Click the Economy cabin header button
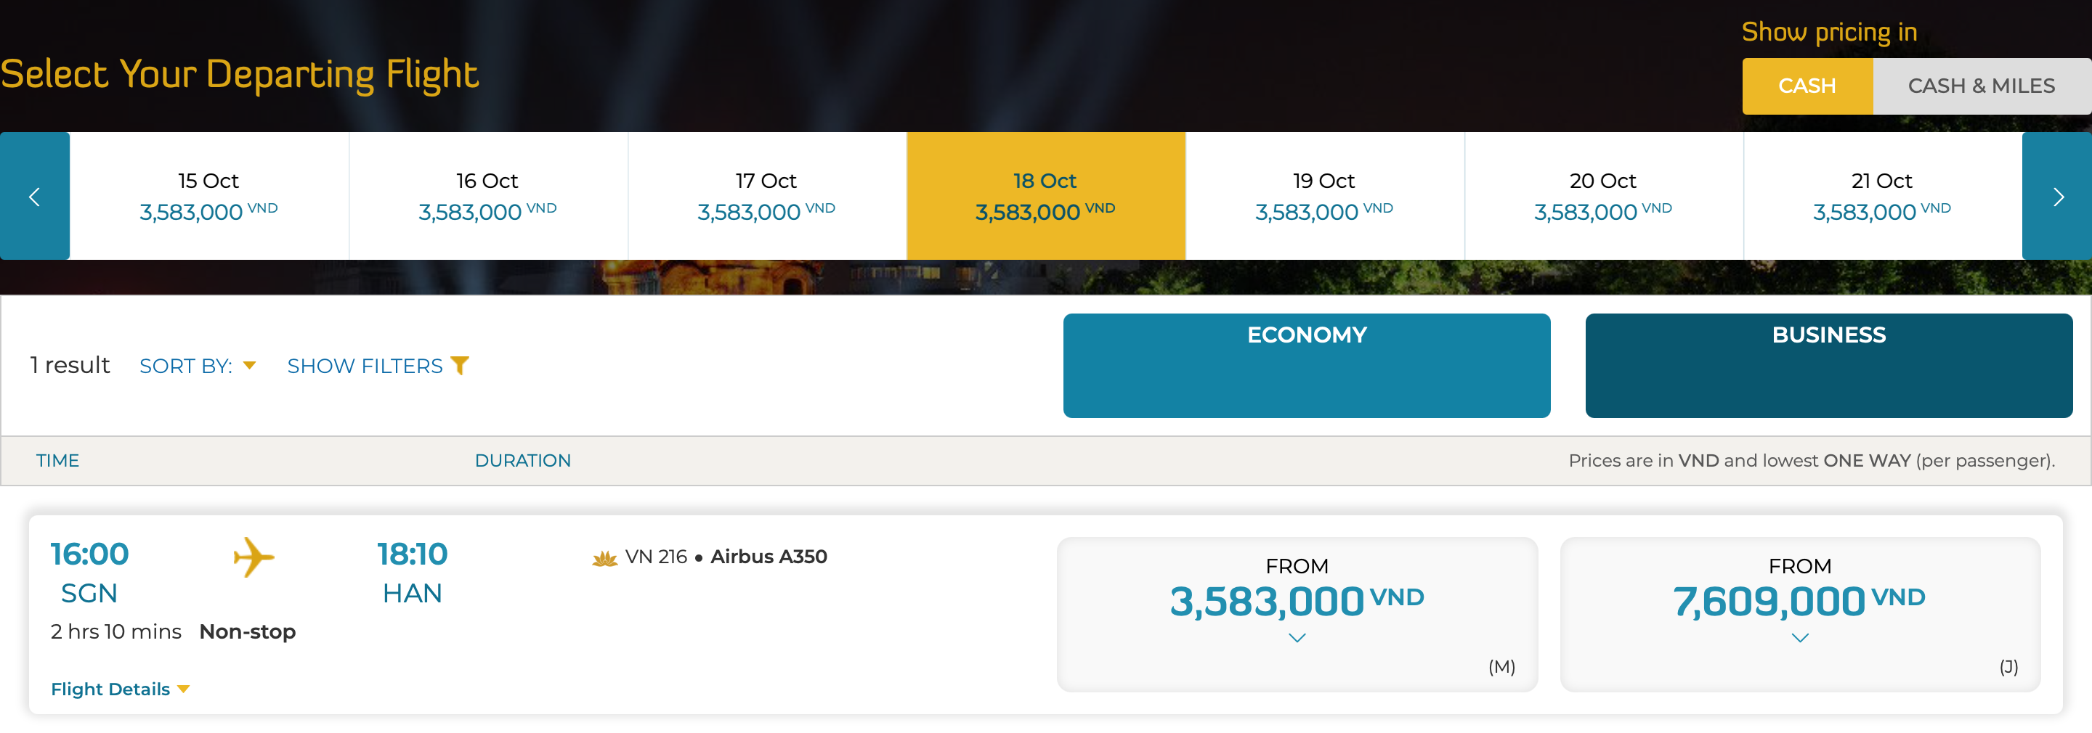 (x=1306, y=365)
